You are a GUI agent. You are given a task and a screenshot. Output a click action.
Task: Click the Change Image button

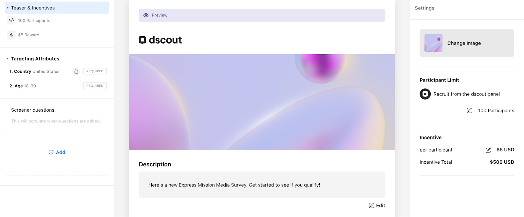click(x=467, y=43)
